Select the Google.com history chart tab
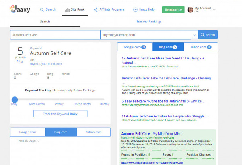 (28, 132)
